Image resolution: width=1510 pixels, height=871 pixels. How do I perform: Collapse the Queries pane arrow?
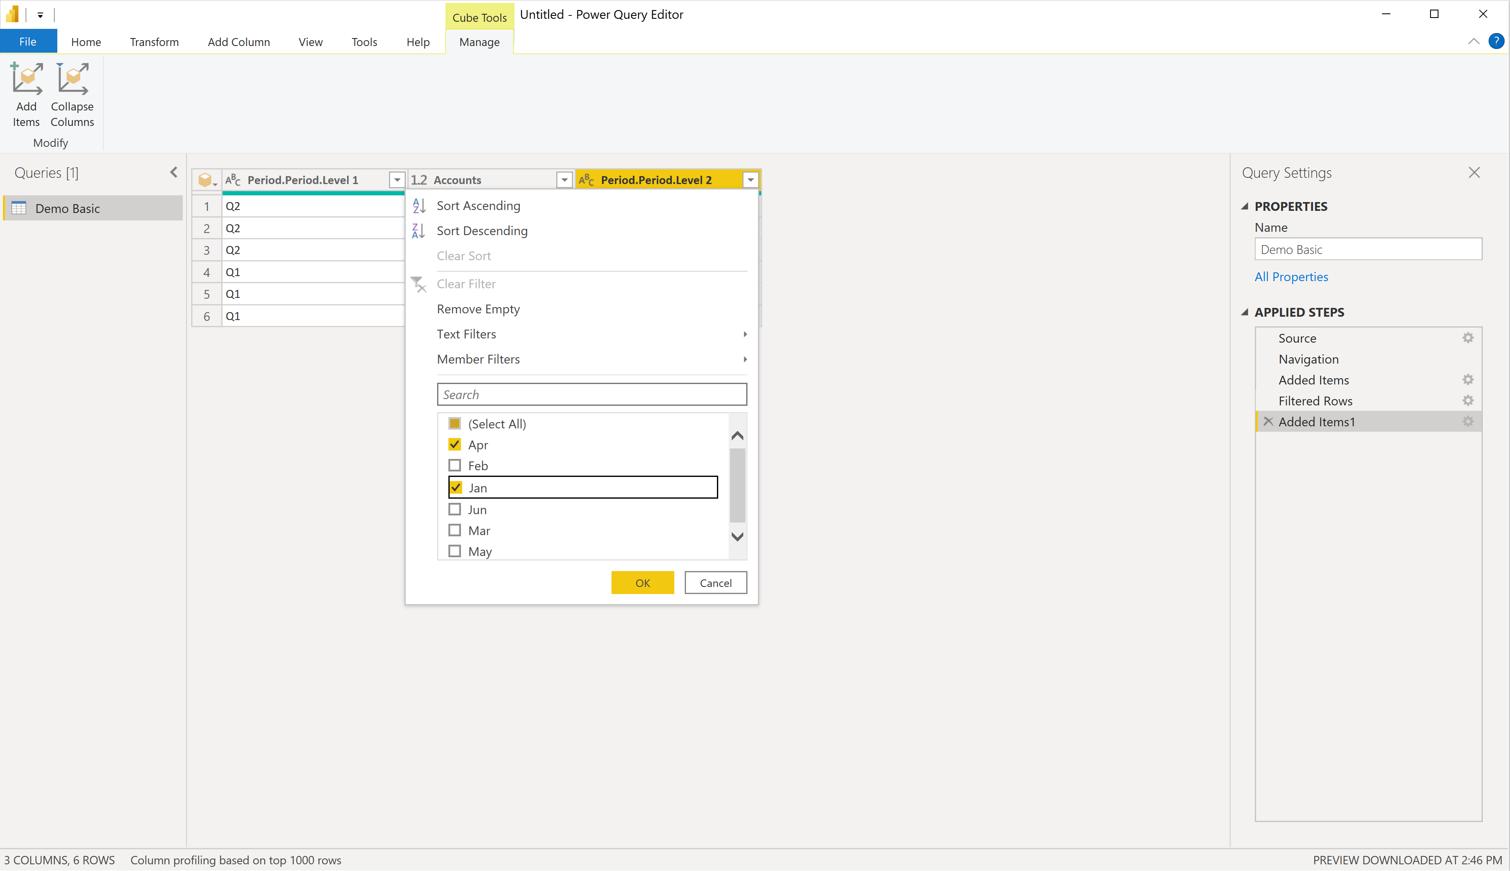[174, 173]
